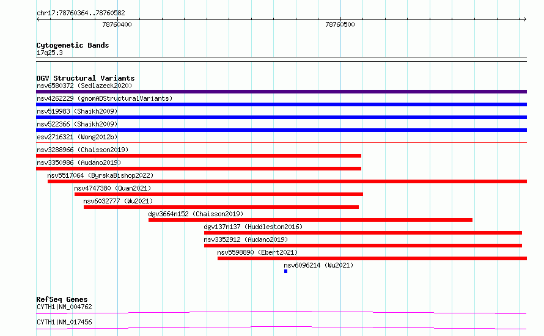544x336 pixels.
Task: Open dgv3664n152 (Chaisson2019) label
Action: [196, 214]
